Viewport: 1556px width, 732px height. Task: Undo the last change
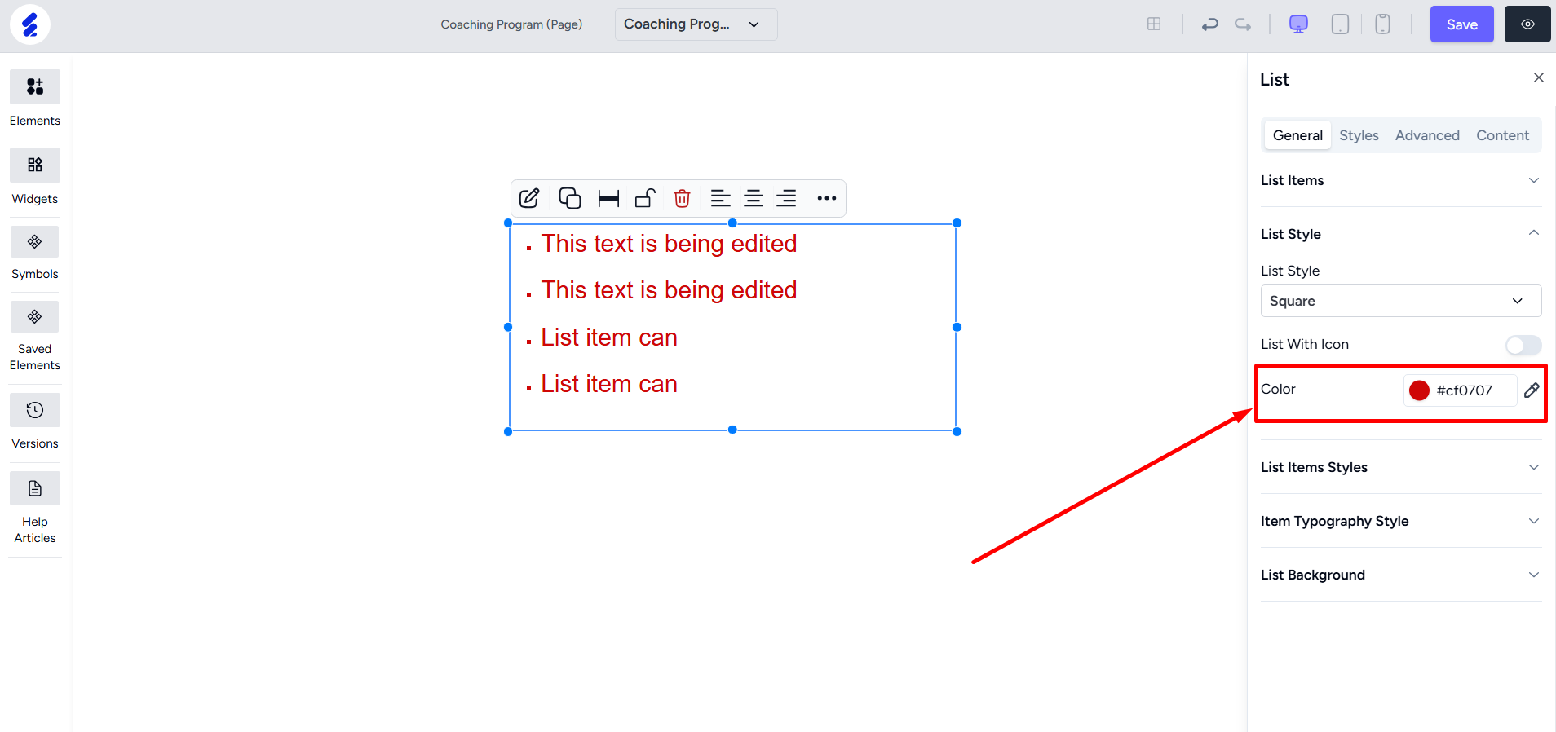pyautogui.click(x=1210, y=24)
